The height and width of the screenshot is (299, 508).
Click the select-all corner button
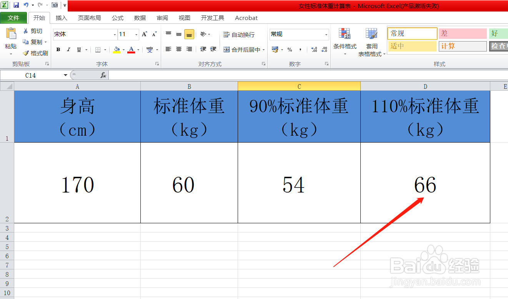[x=7, y=86]
